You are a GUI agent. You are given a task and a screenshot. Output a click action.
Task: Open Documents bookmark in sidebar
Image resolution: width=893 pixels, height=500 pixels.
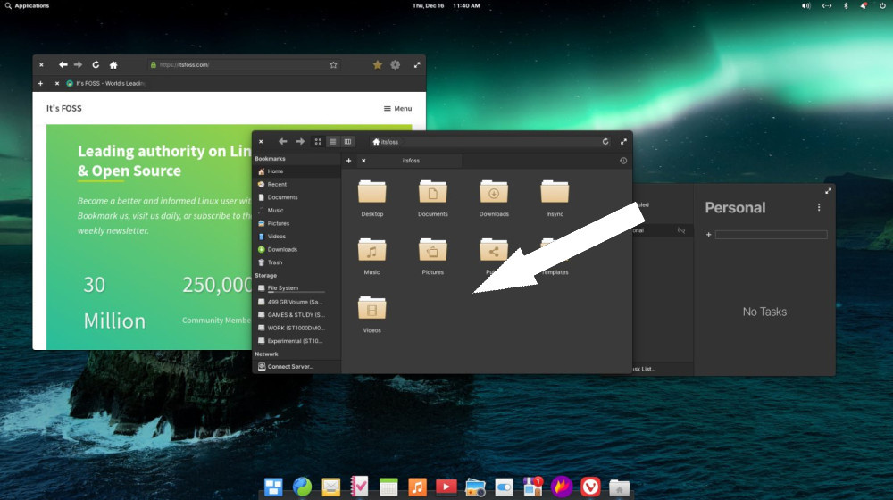click(x=296, y=197)
